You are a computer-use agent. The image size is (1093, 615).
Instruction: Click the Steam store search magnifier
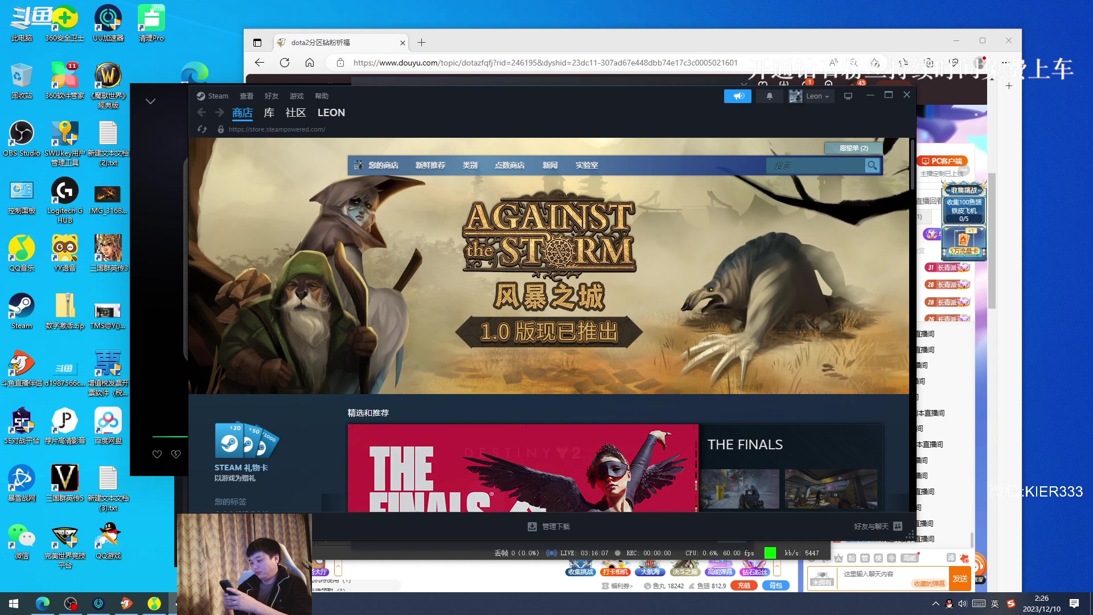coord(872,166)
